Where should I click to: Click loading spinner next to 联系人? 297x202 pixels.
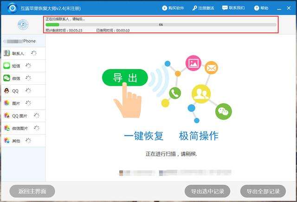pyautogui.click(x=34, y=53)
